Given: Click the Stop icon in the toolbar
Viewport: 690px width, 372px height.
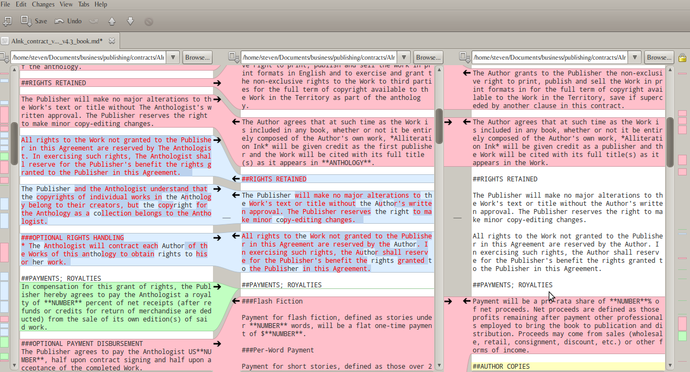Looking at the screenshot, I should (x=148, y=22).
